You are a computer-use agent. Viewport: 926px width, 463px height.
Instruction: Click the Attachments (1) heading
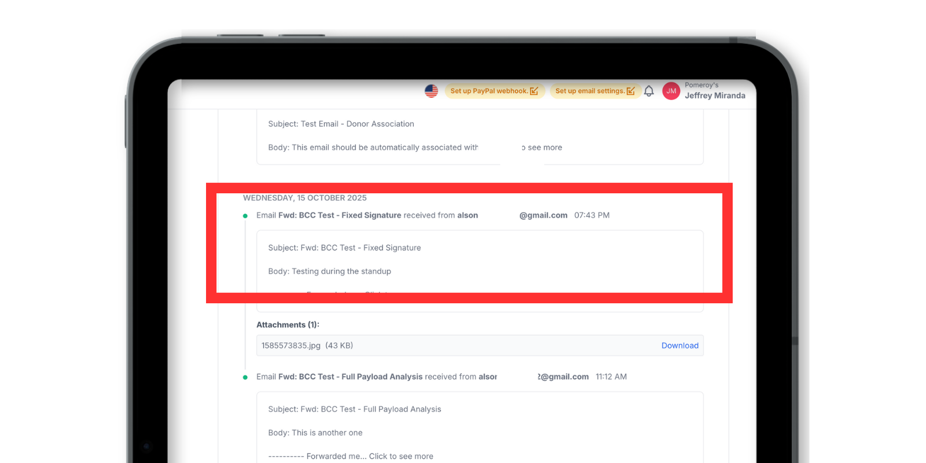[x=288, y=325]
